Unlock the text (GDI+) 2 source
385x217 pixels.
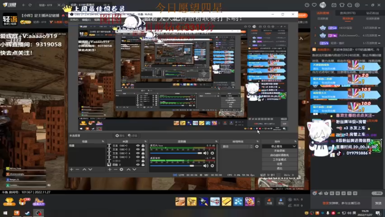tap(143, 149)
